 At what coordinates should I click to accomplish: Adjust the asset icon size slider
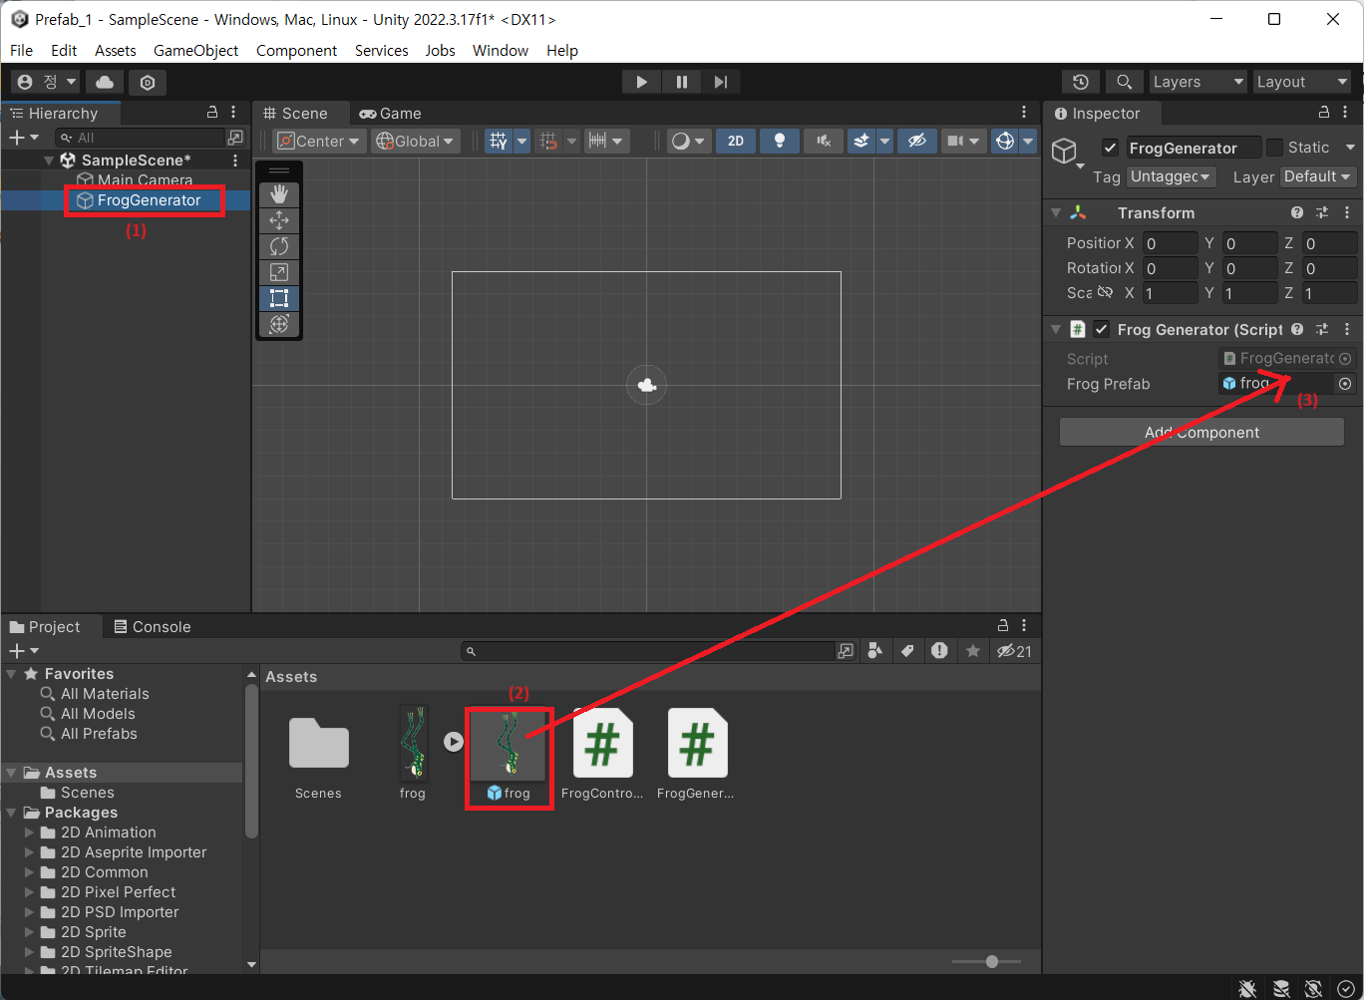pyautogui.click(x=991, y=961)
